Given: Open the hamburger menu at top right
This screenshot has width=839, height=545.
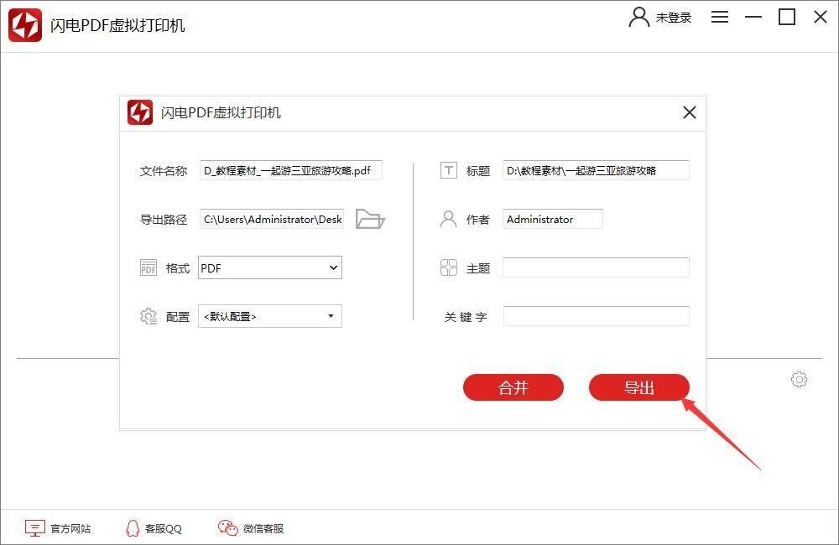Looking at the screenshot, I should (x=720, y=17).
